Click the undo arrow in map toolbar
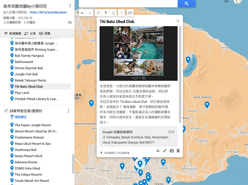Image resolution: width=248 pixels, height=185 pixels. click(x=82, y=13)
